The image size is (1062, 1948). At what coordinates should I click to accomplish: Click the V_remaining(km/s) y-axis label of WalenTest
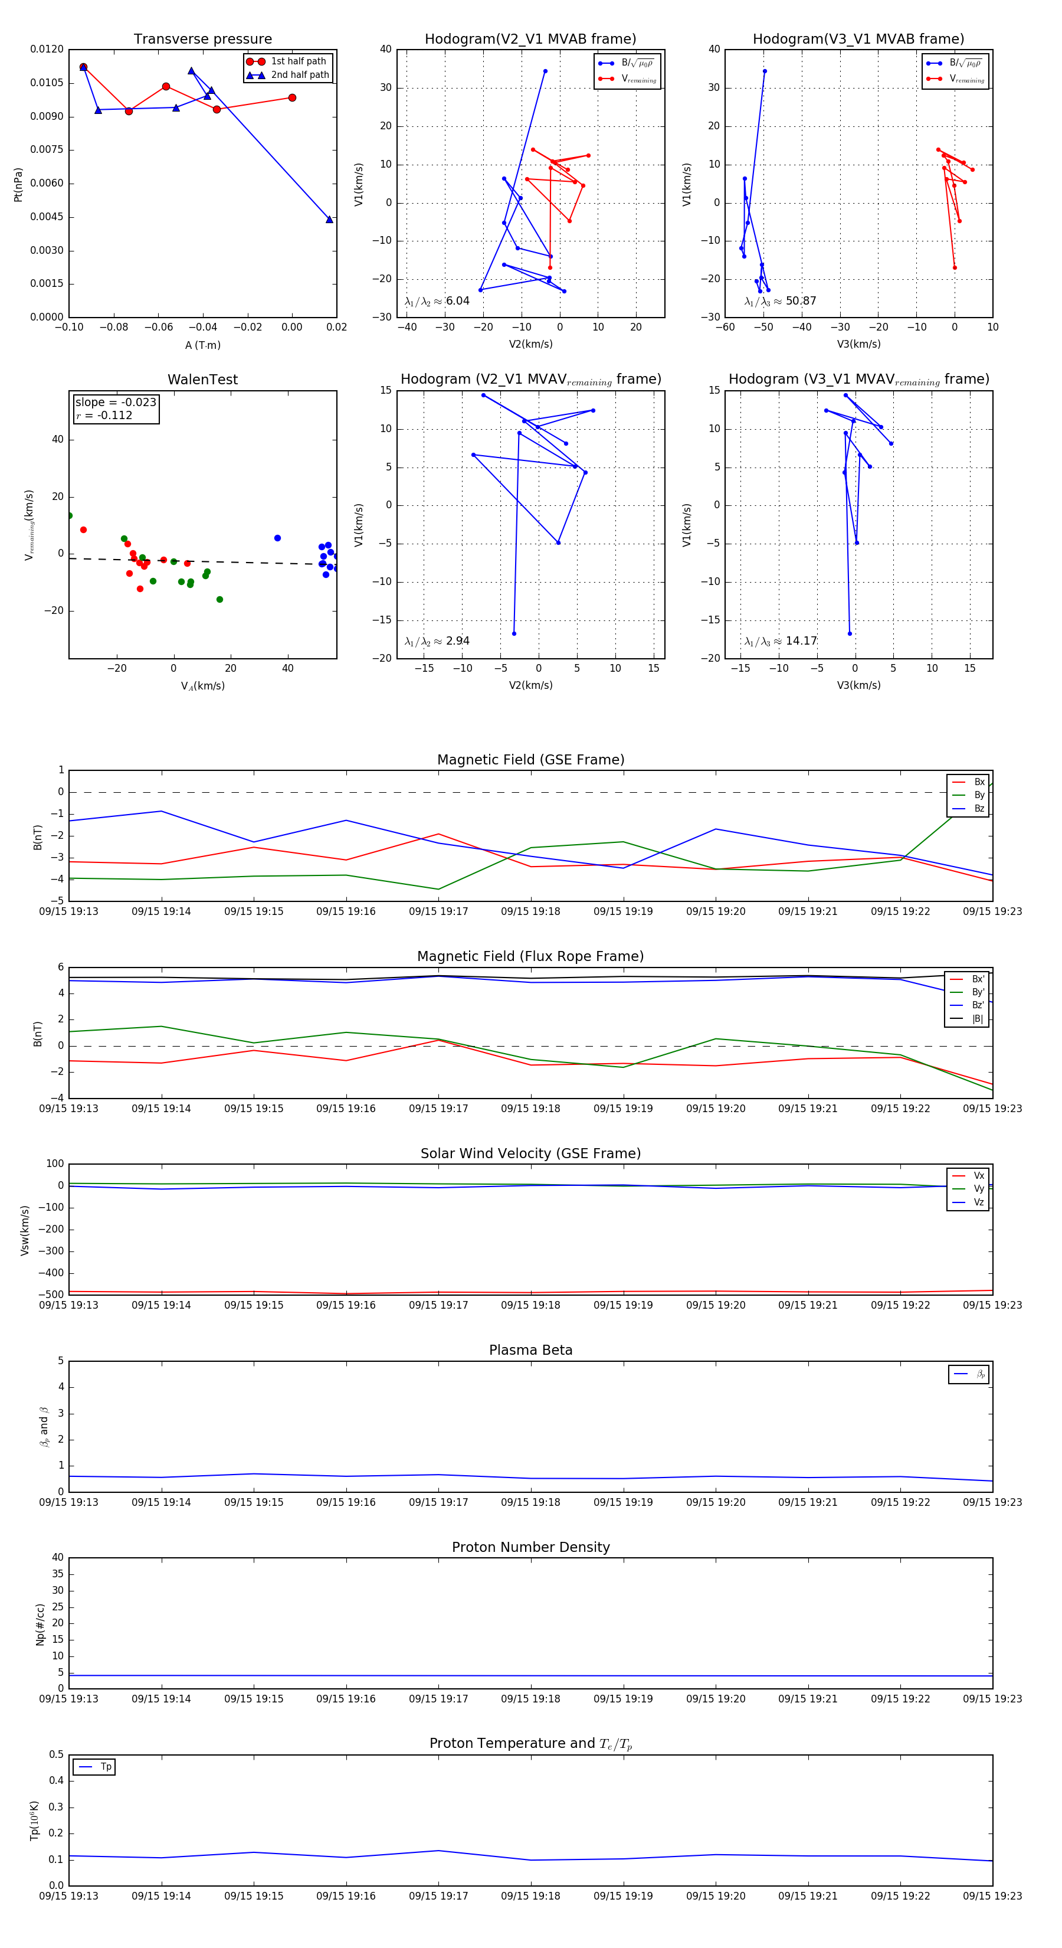(x=29, y=525)
